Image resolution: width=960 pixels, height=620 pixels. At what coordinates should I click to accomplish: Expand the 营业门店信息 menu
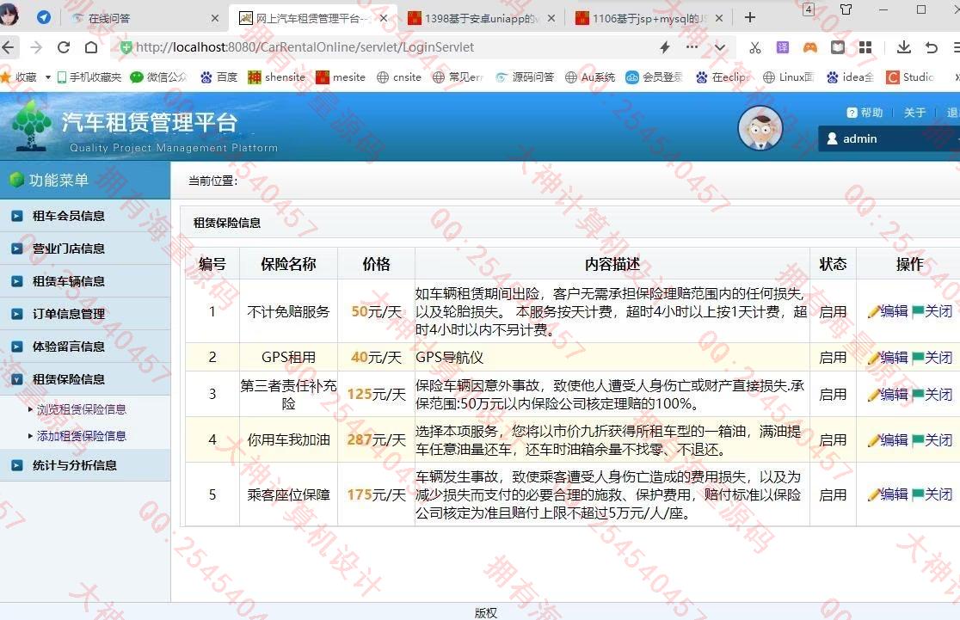coord(85,249)
